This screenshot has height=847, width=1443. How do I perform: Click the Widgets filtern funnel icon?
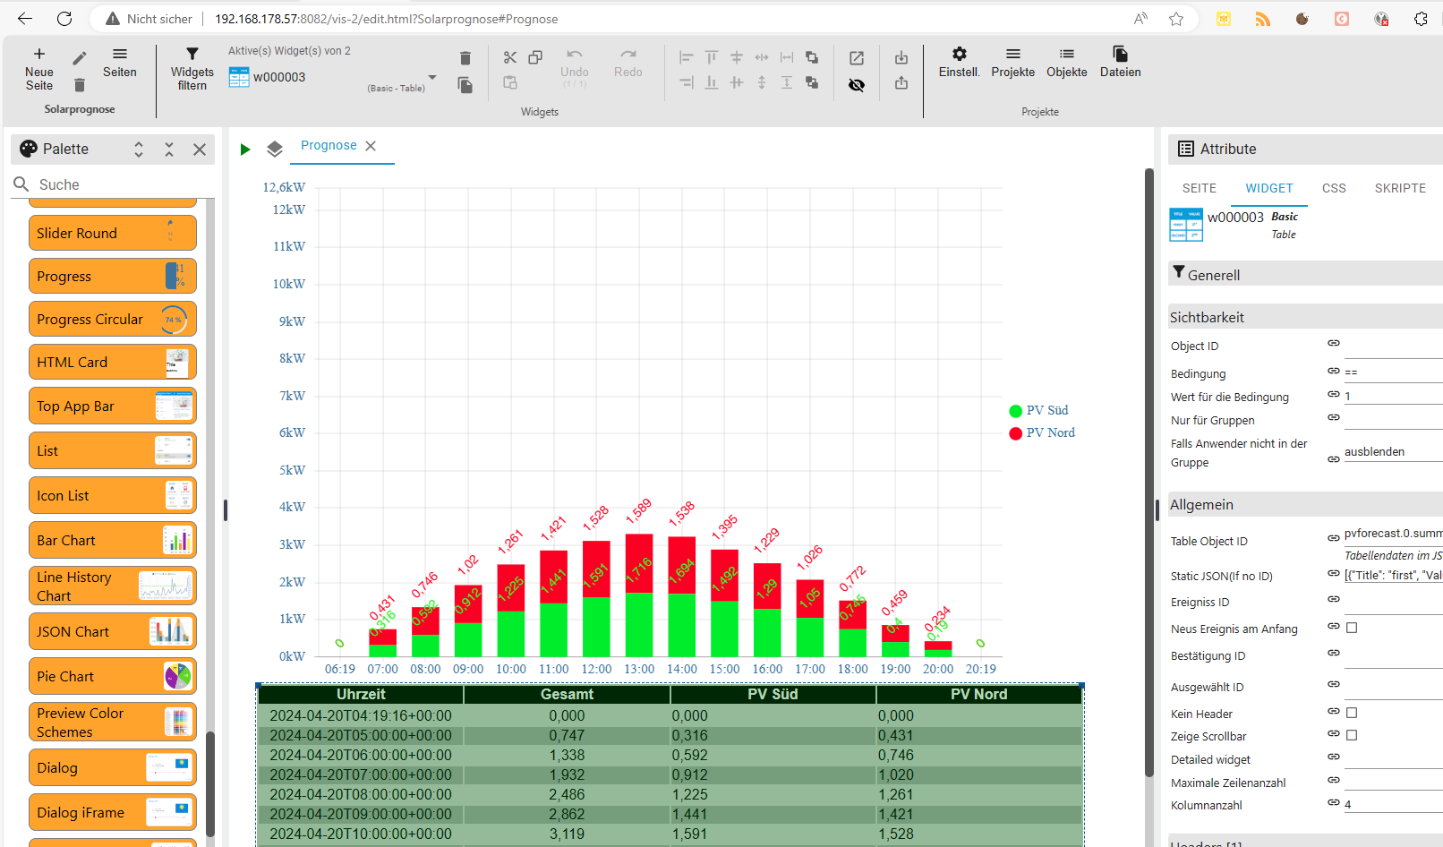pos(192,55)
